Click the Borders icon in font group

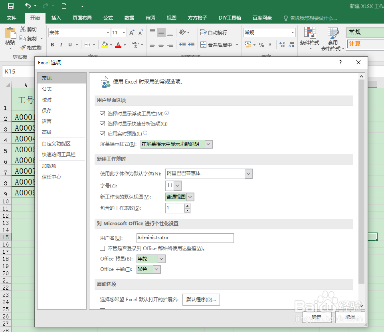tap(87, 45)
